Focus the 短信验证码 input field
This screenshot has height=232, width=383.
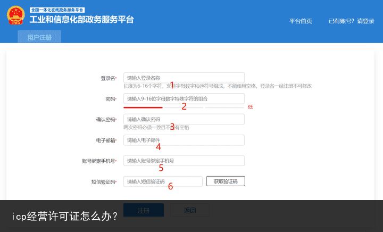click(163, 181)
